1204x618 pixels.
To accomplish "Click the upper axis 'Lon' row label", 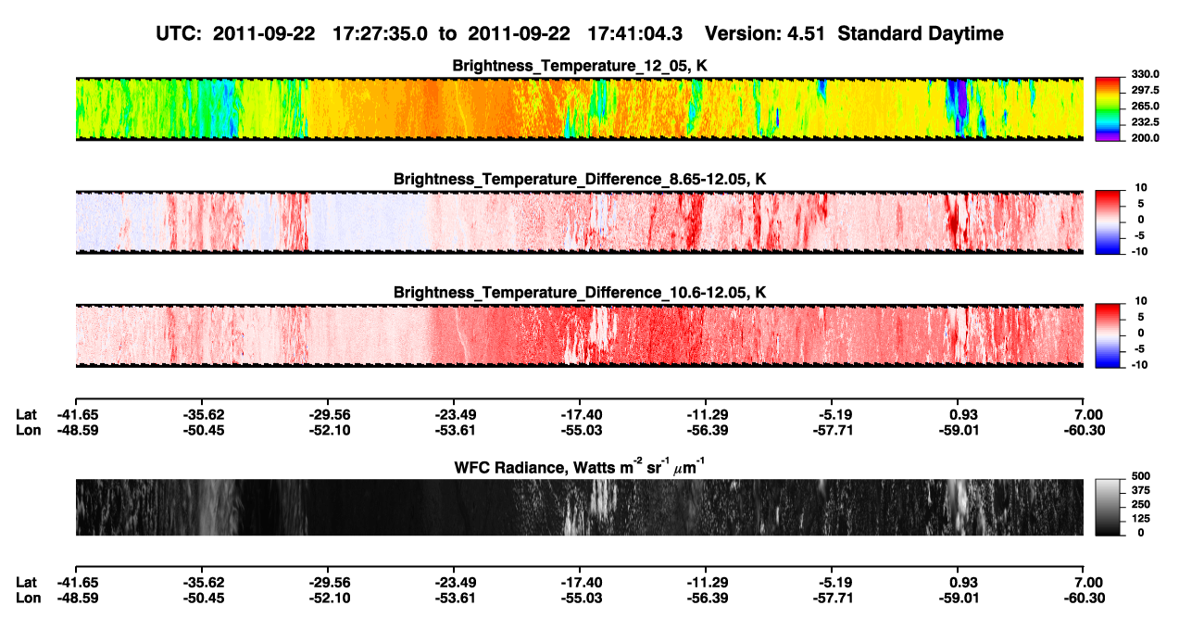I will click(x=28, y=430).
